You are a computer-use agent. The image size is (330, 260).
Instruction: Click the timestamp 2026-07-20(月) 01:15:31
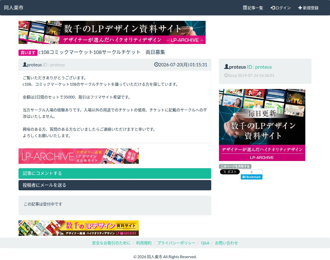tap(183, 65)
